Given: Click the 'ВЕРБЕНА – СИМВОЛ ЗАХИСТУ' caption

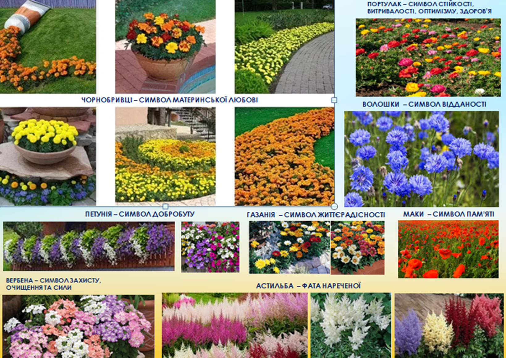Looking at the screenshot, I should (x=53, y=281).
